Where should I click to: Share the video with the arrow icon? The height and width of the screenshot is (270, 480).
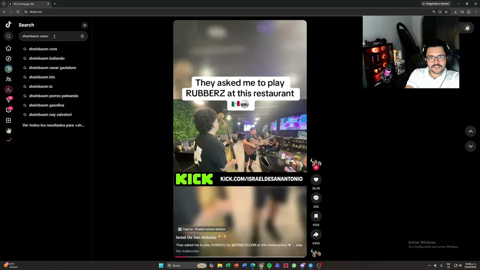click(316, 234)
